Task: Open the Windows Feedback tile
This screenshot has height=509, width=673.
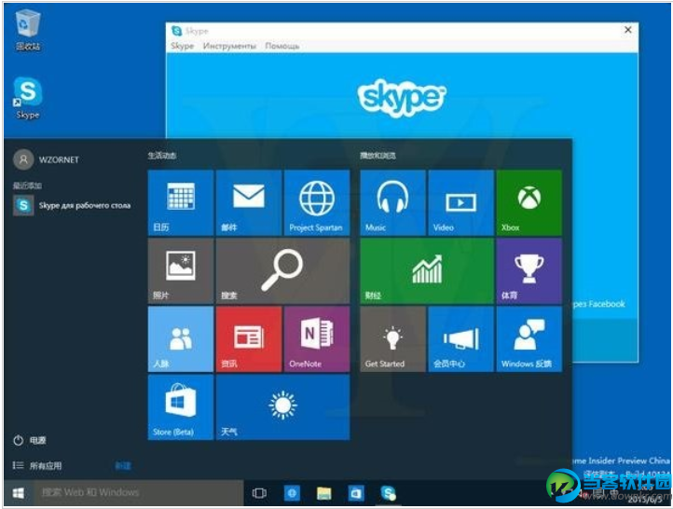Action: (529, 339)
